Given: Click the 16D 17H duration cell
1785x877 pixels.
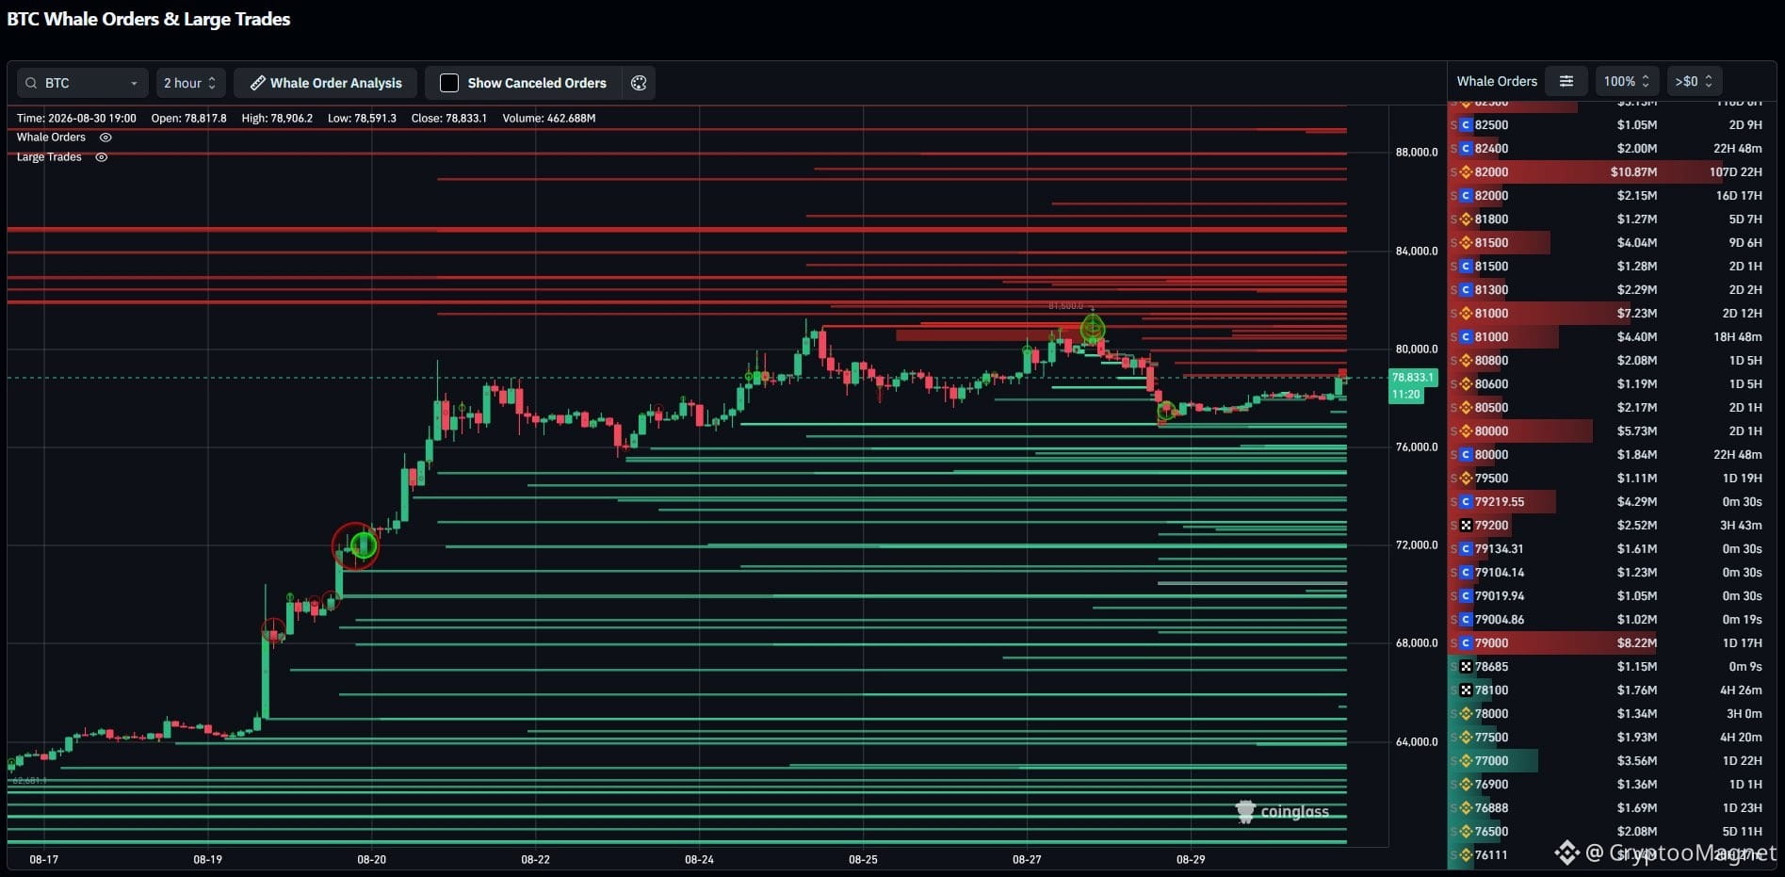Looking at the screenshot, I should point(1739,196).
